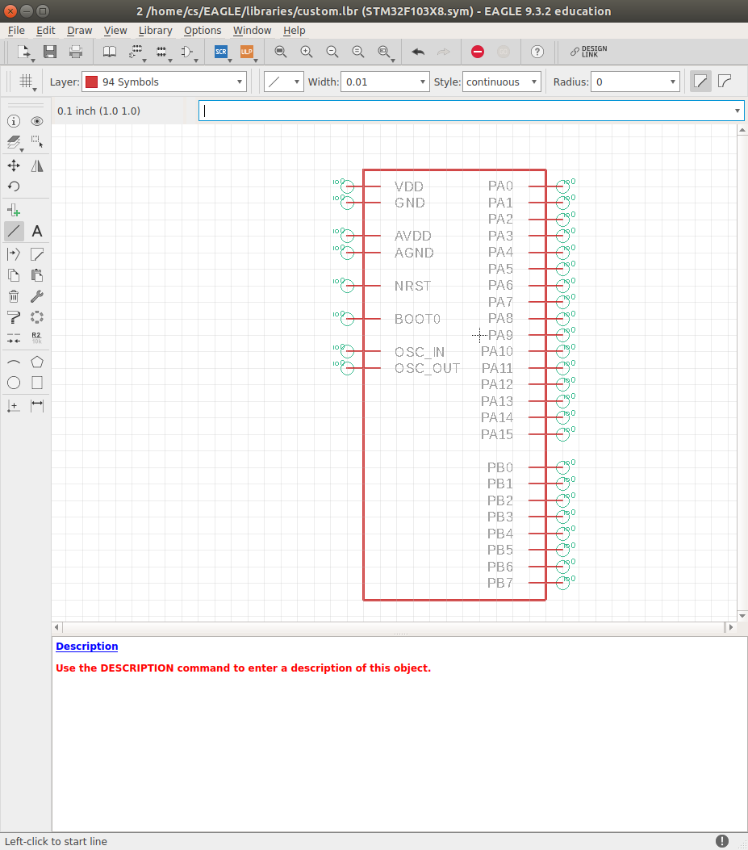Select the Dimension tool
The width and height of the screenshot is (748, 850).
[37, 405]
